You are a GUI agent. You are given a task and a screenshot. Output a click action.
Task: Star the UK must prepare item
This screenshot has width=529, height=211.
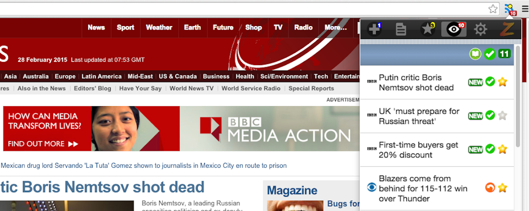pos(503,115)
